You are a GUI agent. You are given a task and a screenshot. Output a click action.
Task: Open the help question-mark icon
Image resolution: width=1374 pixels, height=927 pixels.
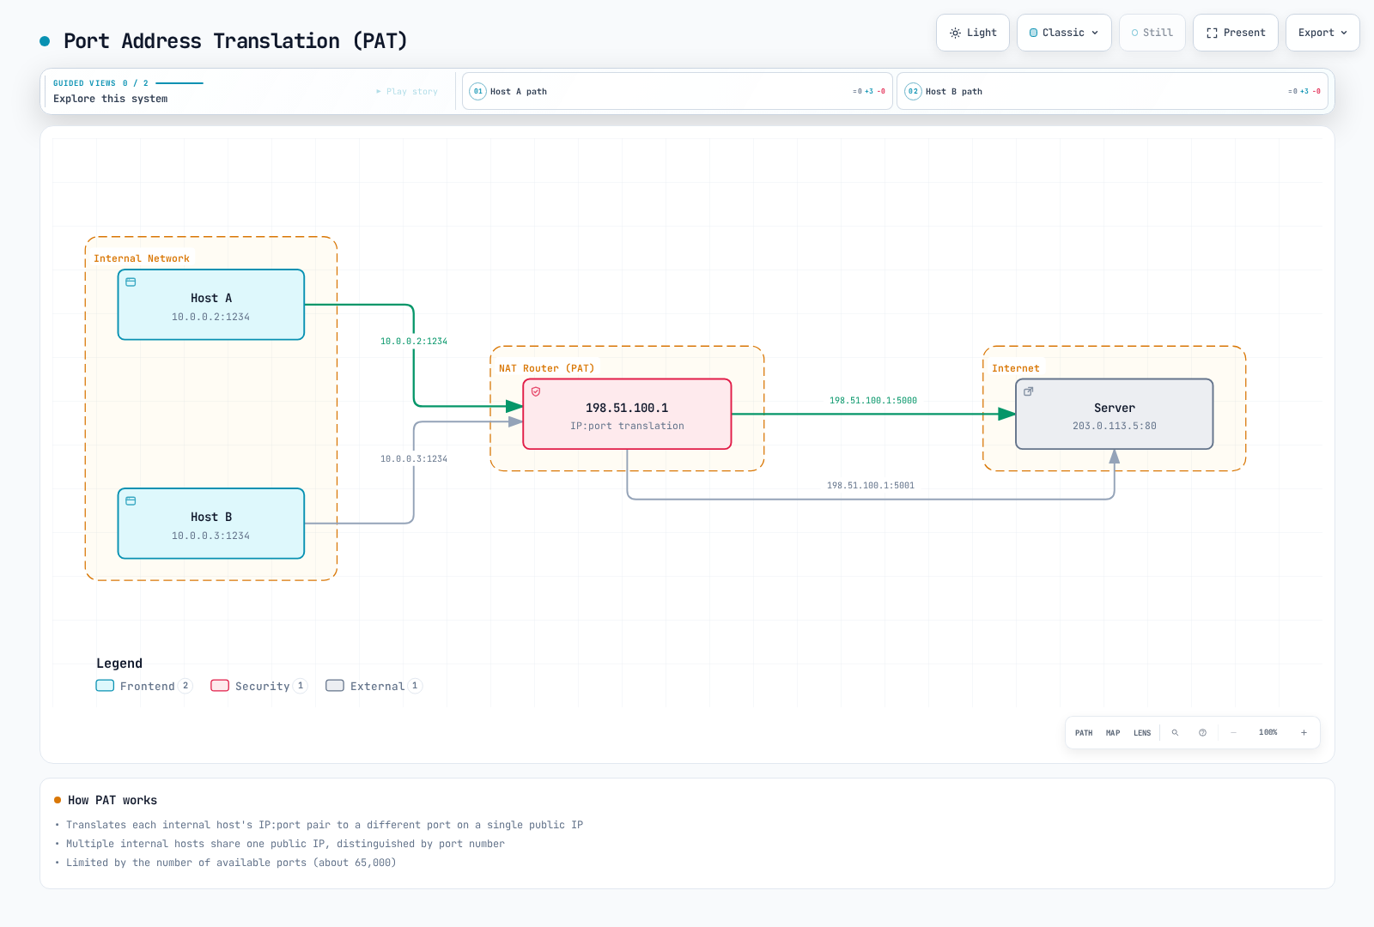tap(1202, 733)
